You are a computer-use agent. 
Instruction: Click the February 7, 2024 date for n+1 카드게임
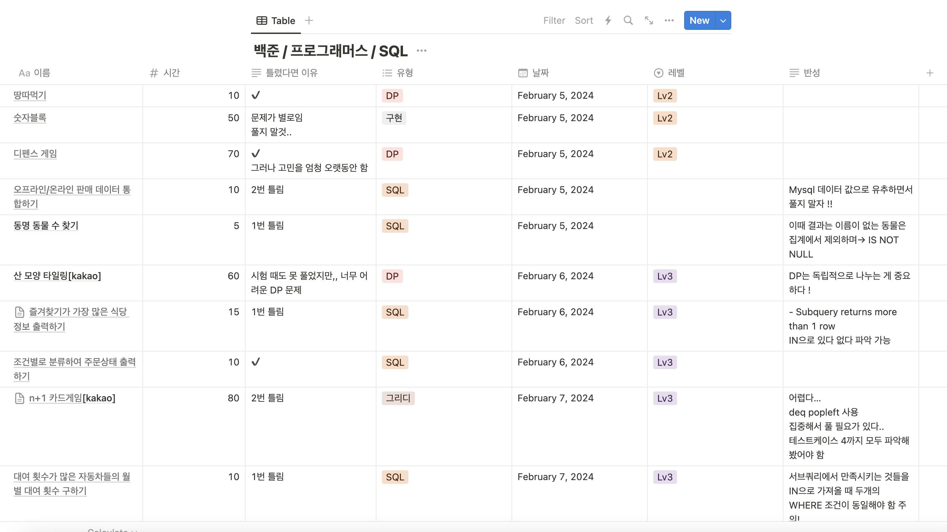pyautogui.click(x=555, y=398)
